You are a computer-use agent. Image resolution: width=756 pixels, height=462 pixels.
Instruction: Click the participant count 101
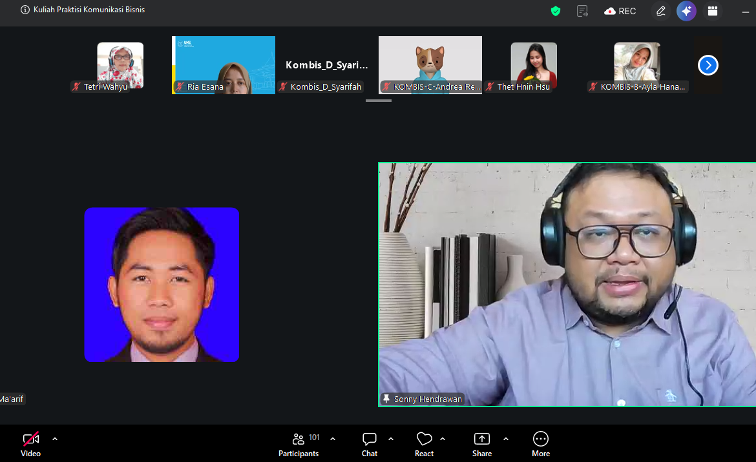tap(315, 437)
